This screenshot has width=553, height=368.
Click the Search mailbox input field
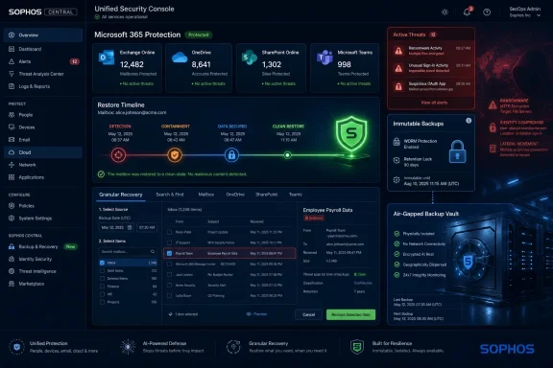tap(128, 252)
